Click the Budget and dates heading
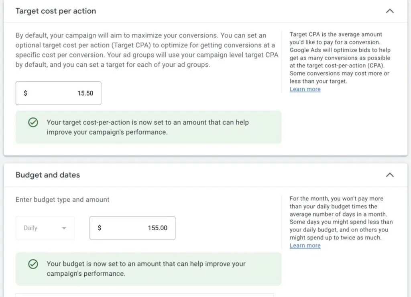 coord(48,175)
